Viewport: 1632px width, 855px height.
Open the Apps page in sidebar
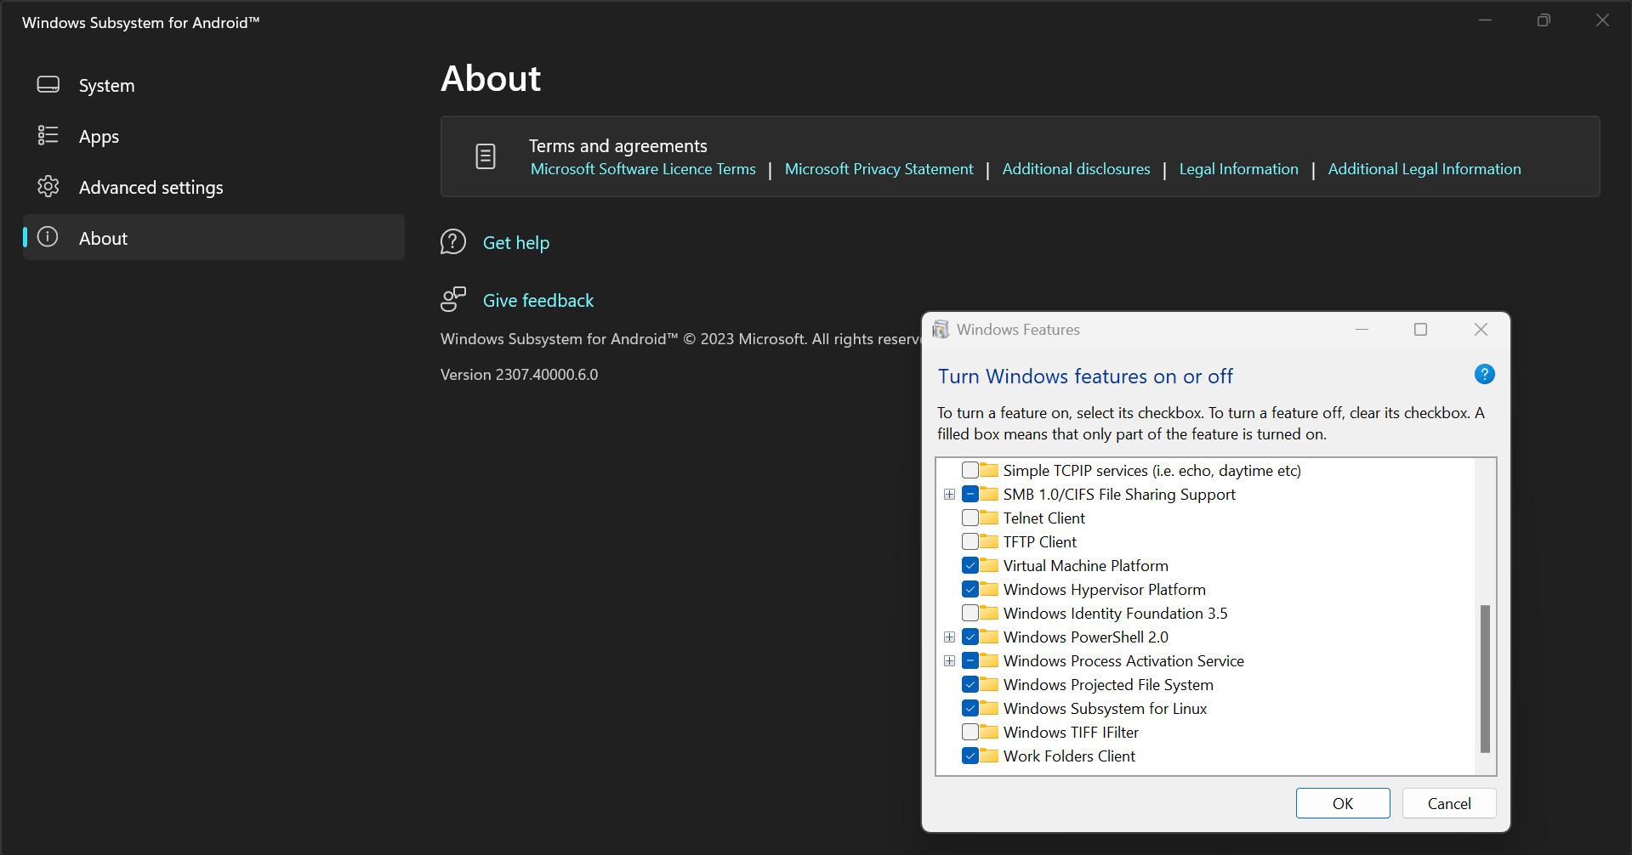click(213, 136)
